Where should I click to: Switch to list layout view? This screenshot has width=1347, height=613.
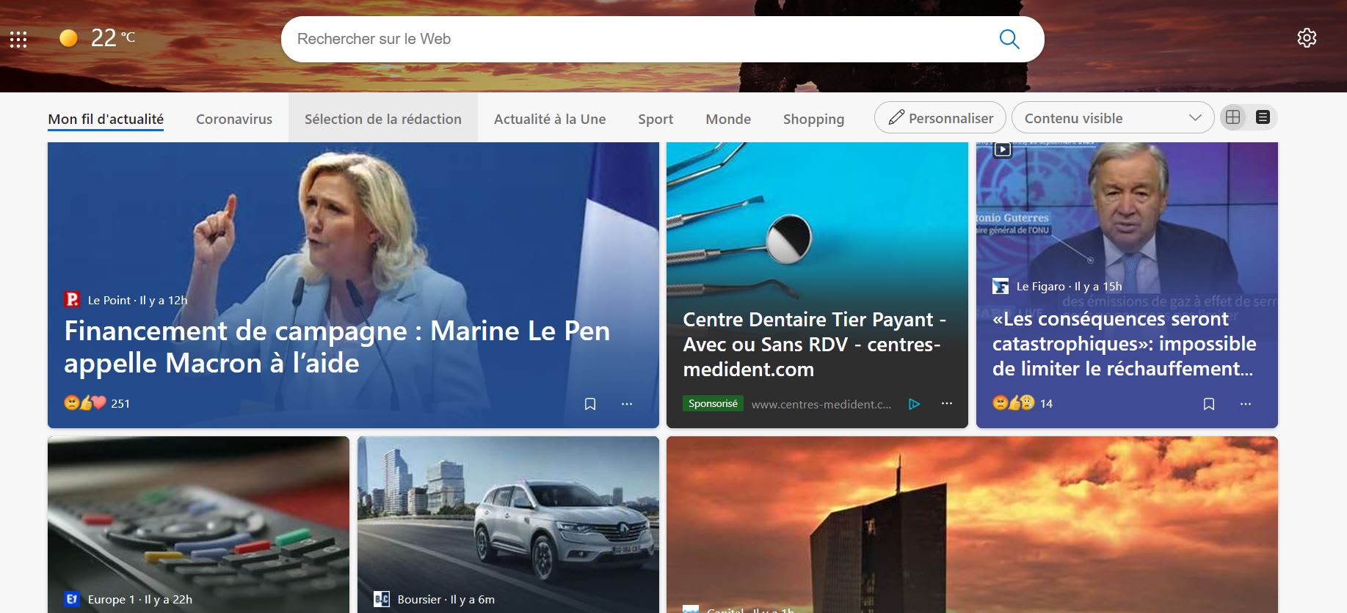(1263, 117)
